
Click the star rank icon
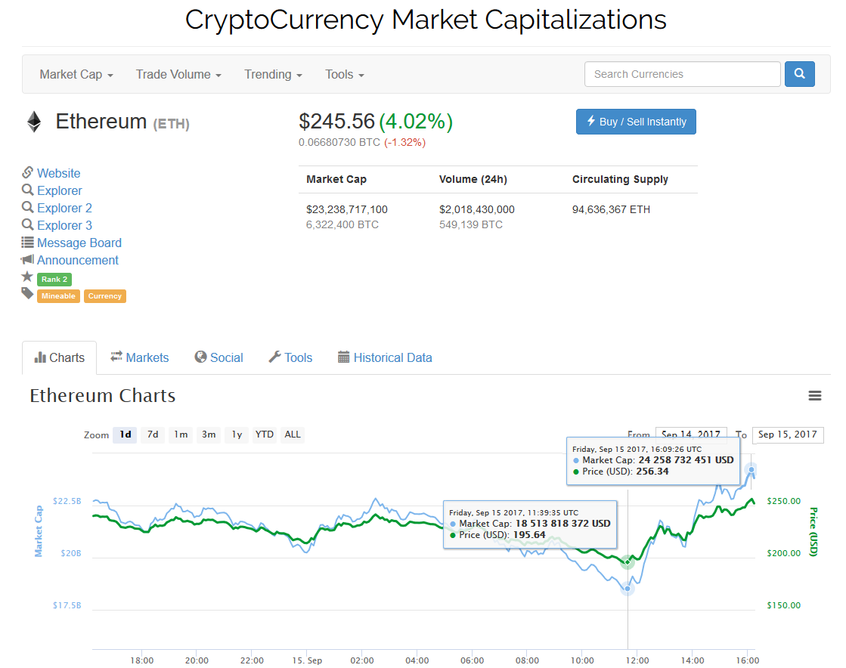pyautogui.click(x=27, y=277)
